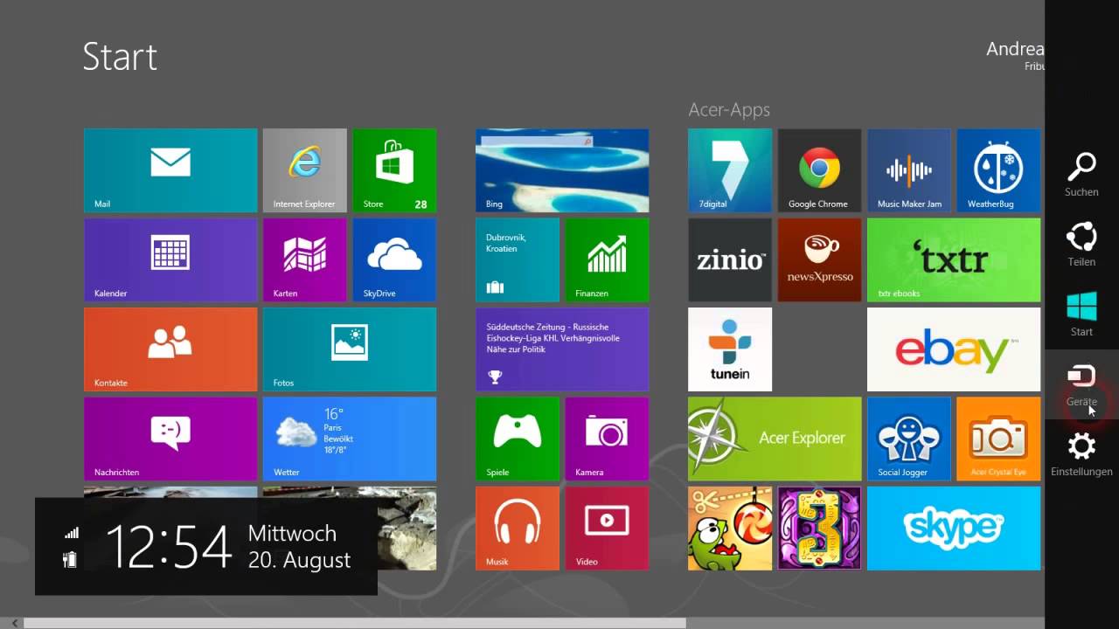Open the Karten maps tile
The image size is (1119, 629).
[305, 260]
